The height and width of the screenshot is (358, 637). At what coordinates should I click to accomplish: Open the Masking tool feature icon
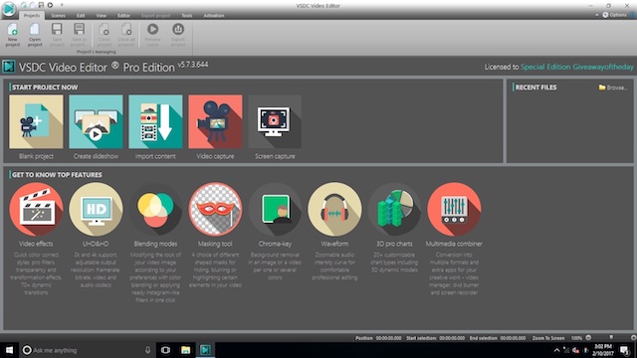215,209
